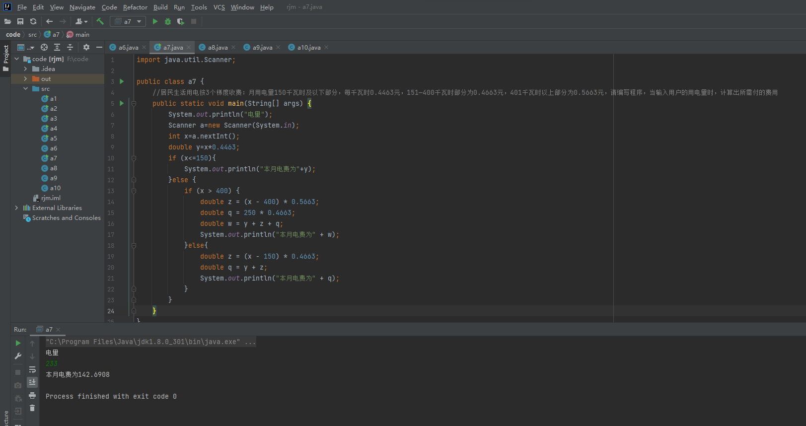Collapse all items in the Project panel
This screenshot has width=806, height=426.
click(x=70, y=47)
